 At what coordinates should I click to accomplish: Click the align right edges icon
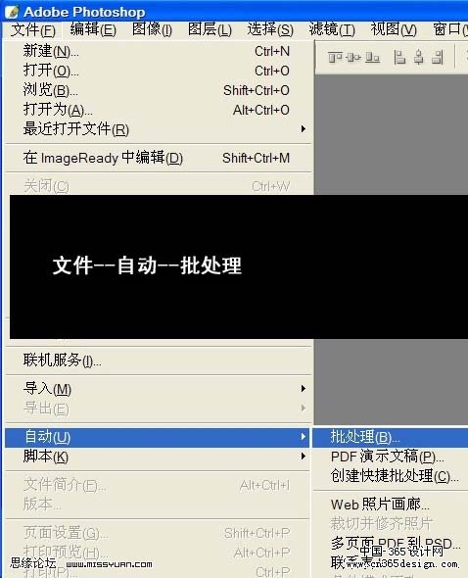(x=438, y=58)
